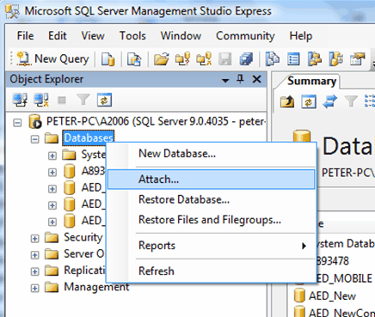Pin the Object Explorer panel
The height and width of the screenshot is (317, 375).
(240, 79)
